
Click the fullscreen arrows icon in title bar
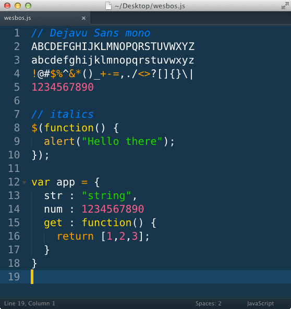tap(285, 6)
